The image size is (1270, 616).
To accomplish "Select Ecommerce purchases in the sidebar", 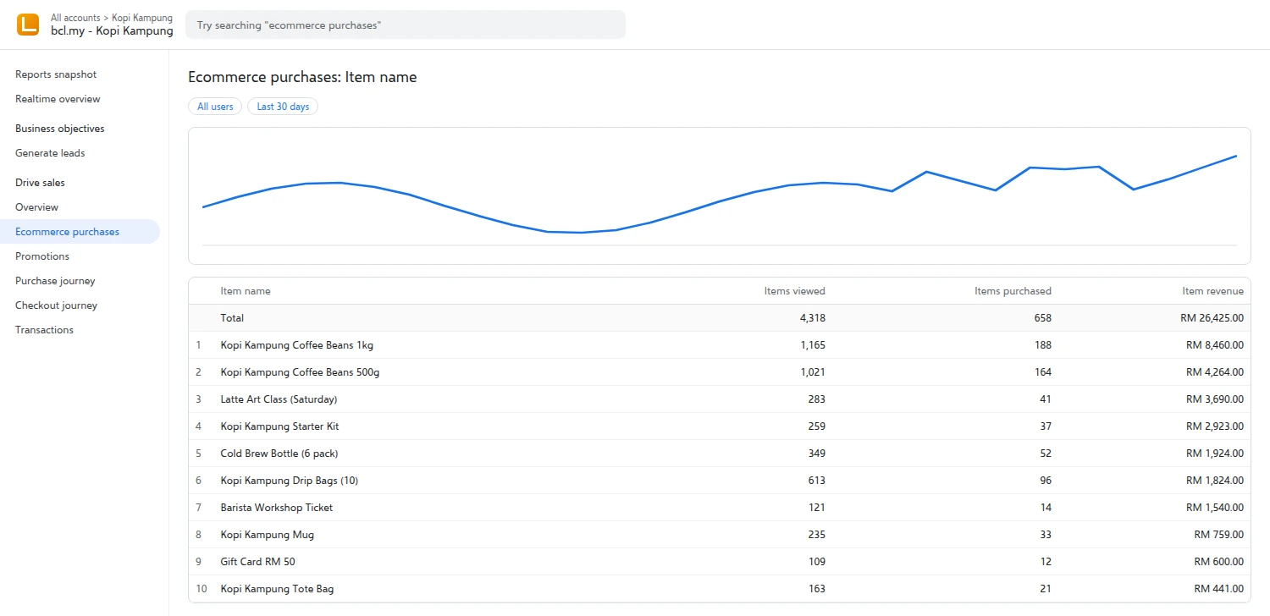I will [80, 232].
